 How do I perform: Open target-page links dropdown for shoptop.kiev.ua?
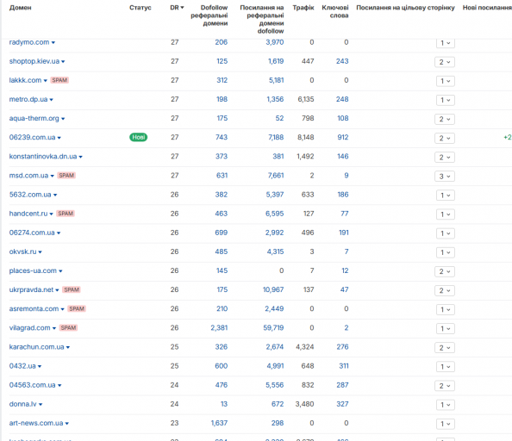point(445,62)
